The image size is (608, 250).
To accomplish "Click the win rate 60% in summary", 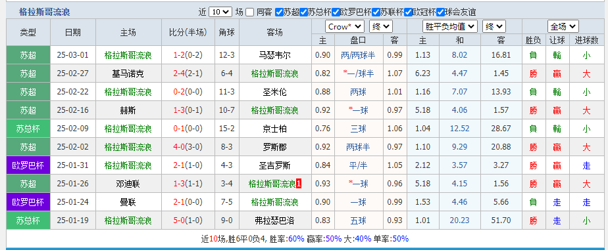I will point(296,239).
